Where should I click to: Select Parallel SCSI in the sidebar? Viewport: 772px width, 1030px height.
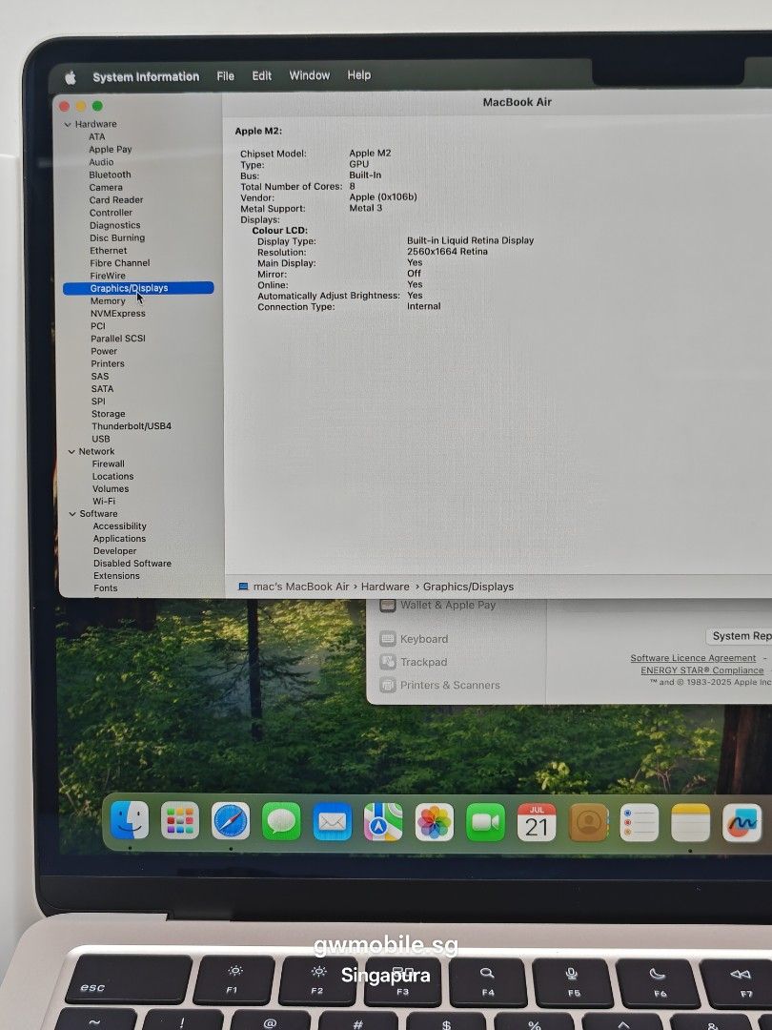118,339
